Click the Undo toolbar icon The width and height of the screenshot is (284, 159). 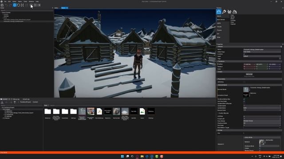click(x=7, y=5)
